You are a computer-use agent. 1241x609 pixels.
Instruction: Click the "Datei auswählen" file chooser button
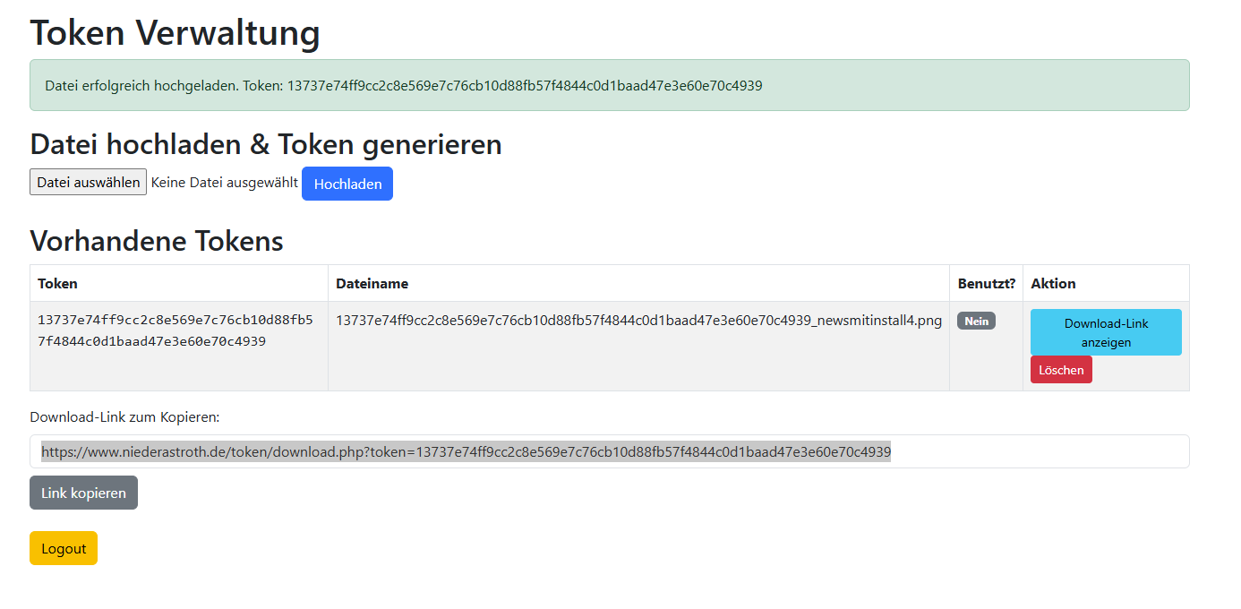coord(88,183)
